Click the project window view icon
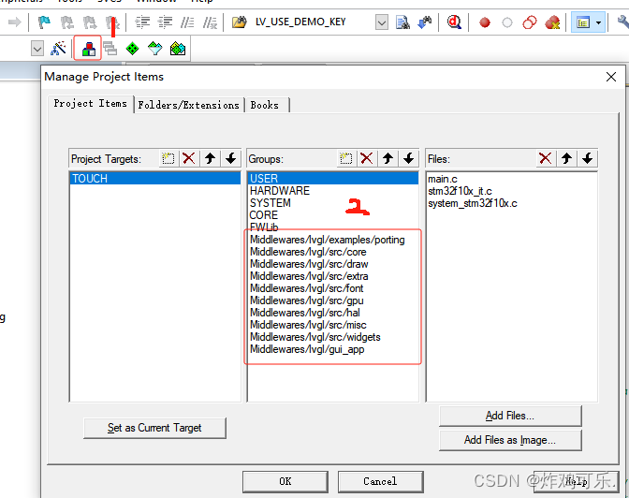This screenshot has height=498, width=629. 582,22
